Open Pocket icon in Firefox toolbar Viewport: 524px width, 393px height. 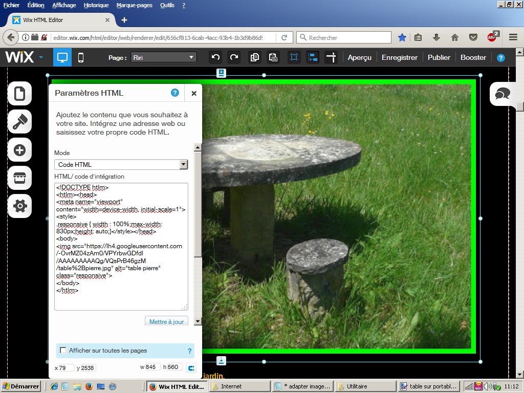pos(473,37)
